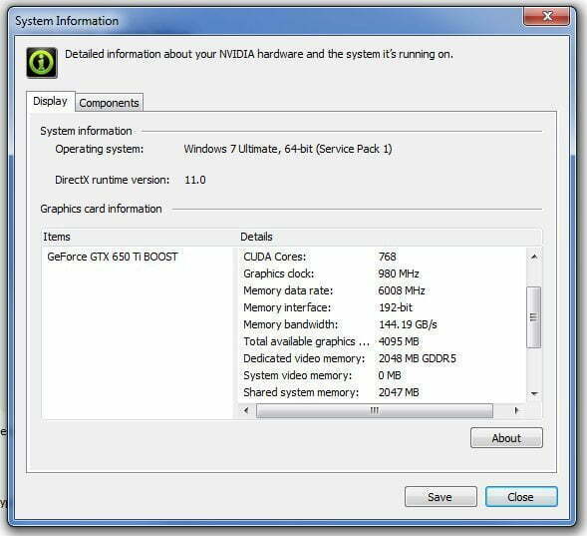Click the Items column header

click(x=140, y=237)
